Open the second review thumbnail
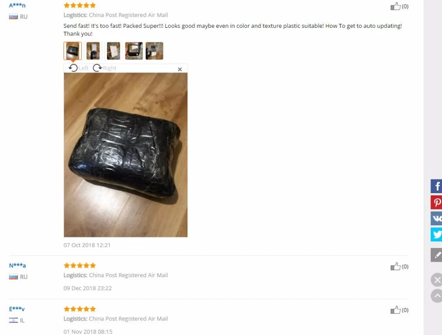442x335 pixels. pyautogui.click(x=93, y=51)
